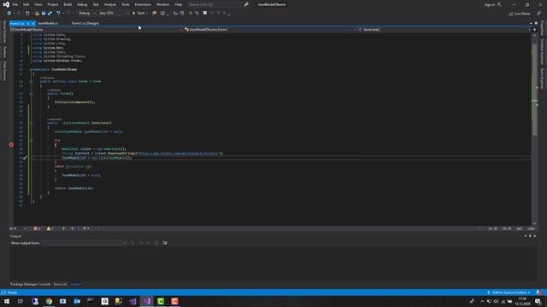Click the Undo toolbar icon
Image resolution: width=547 pixels, height=307 pixels.
pyautogui.click(x=58, y=14)
